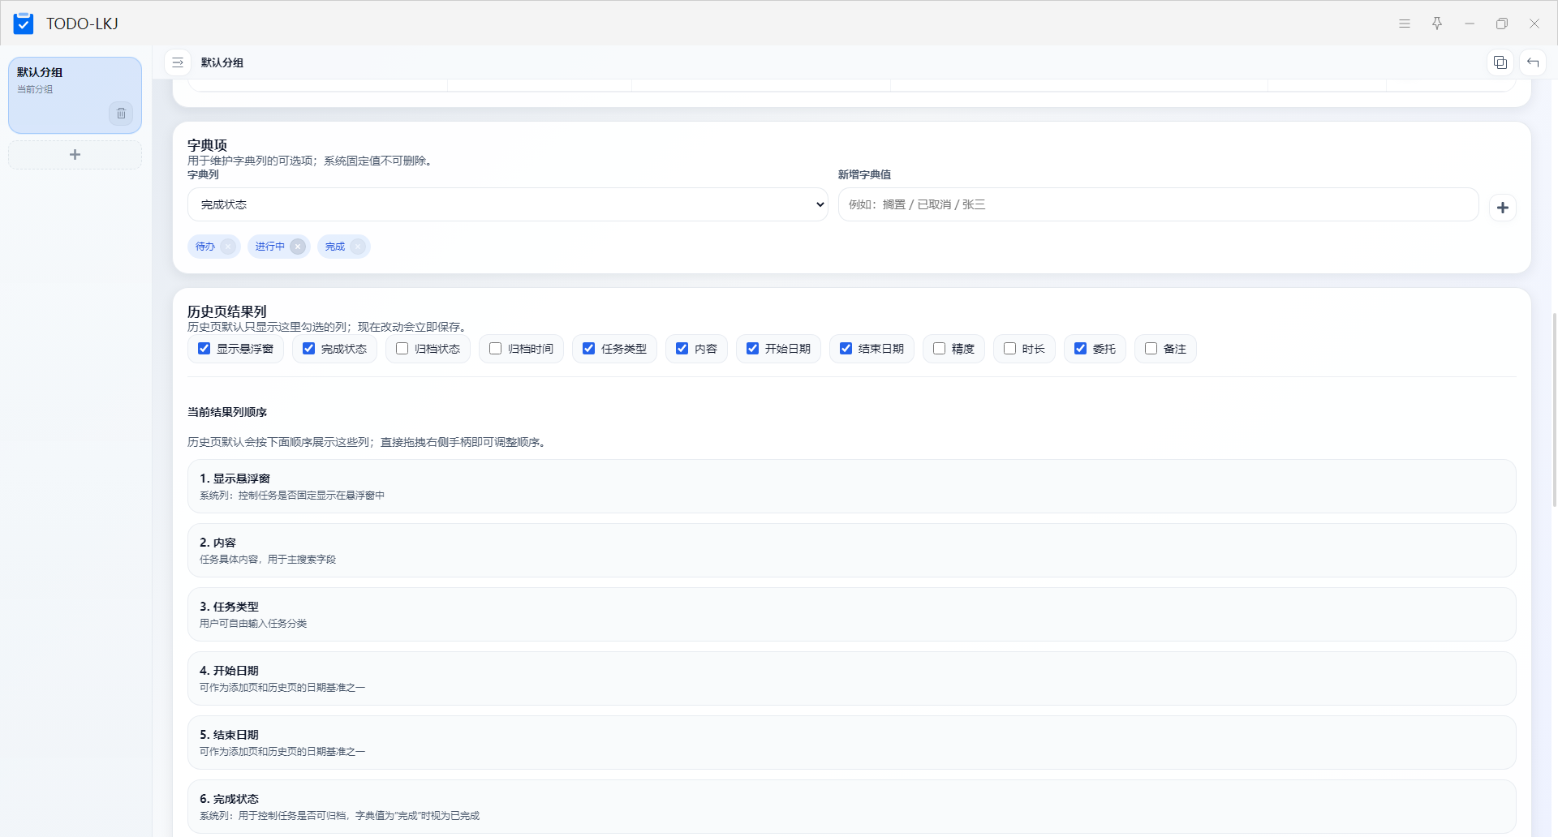
Task: Enable the 时长 checkbox
Action: pos(1010,349)
